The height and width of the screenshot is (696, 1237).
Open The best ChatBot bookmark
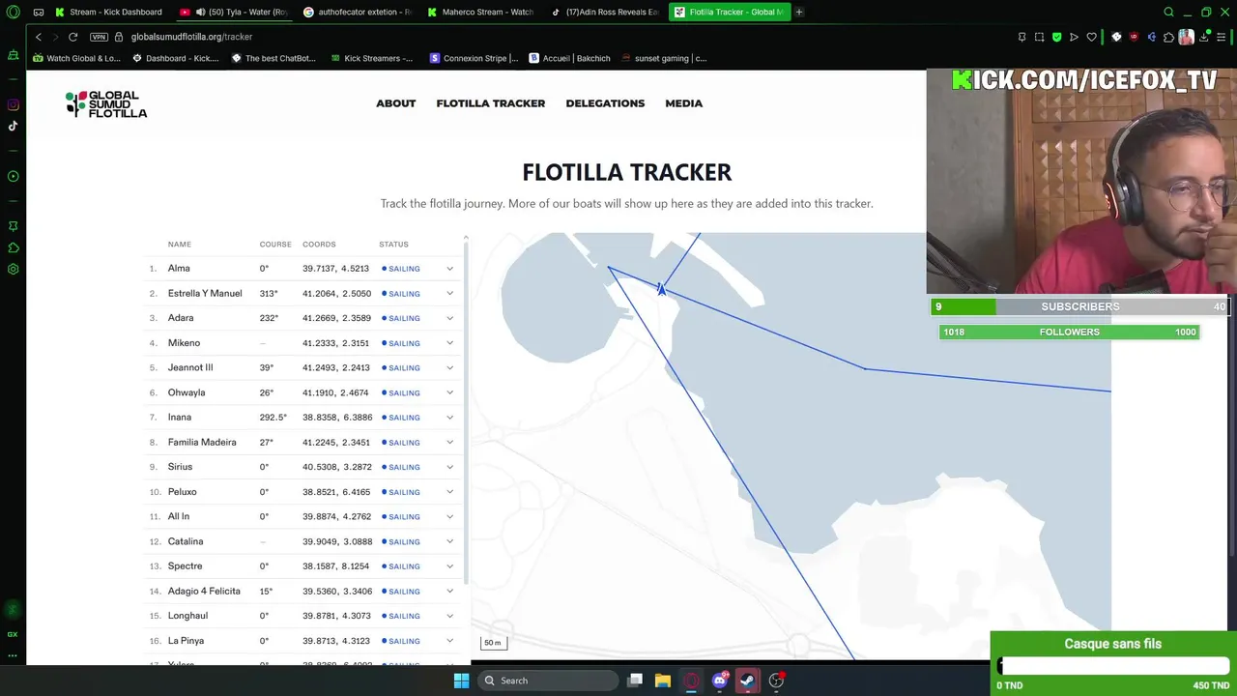point(273,58)
